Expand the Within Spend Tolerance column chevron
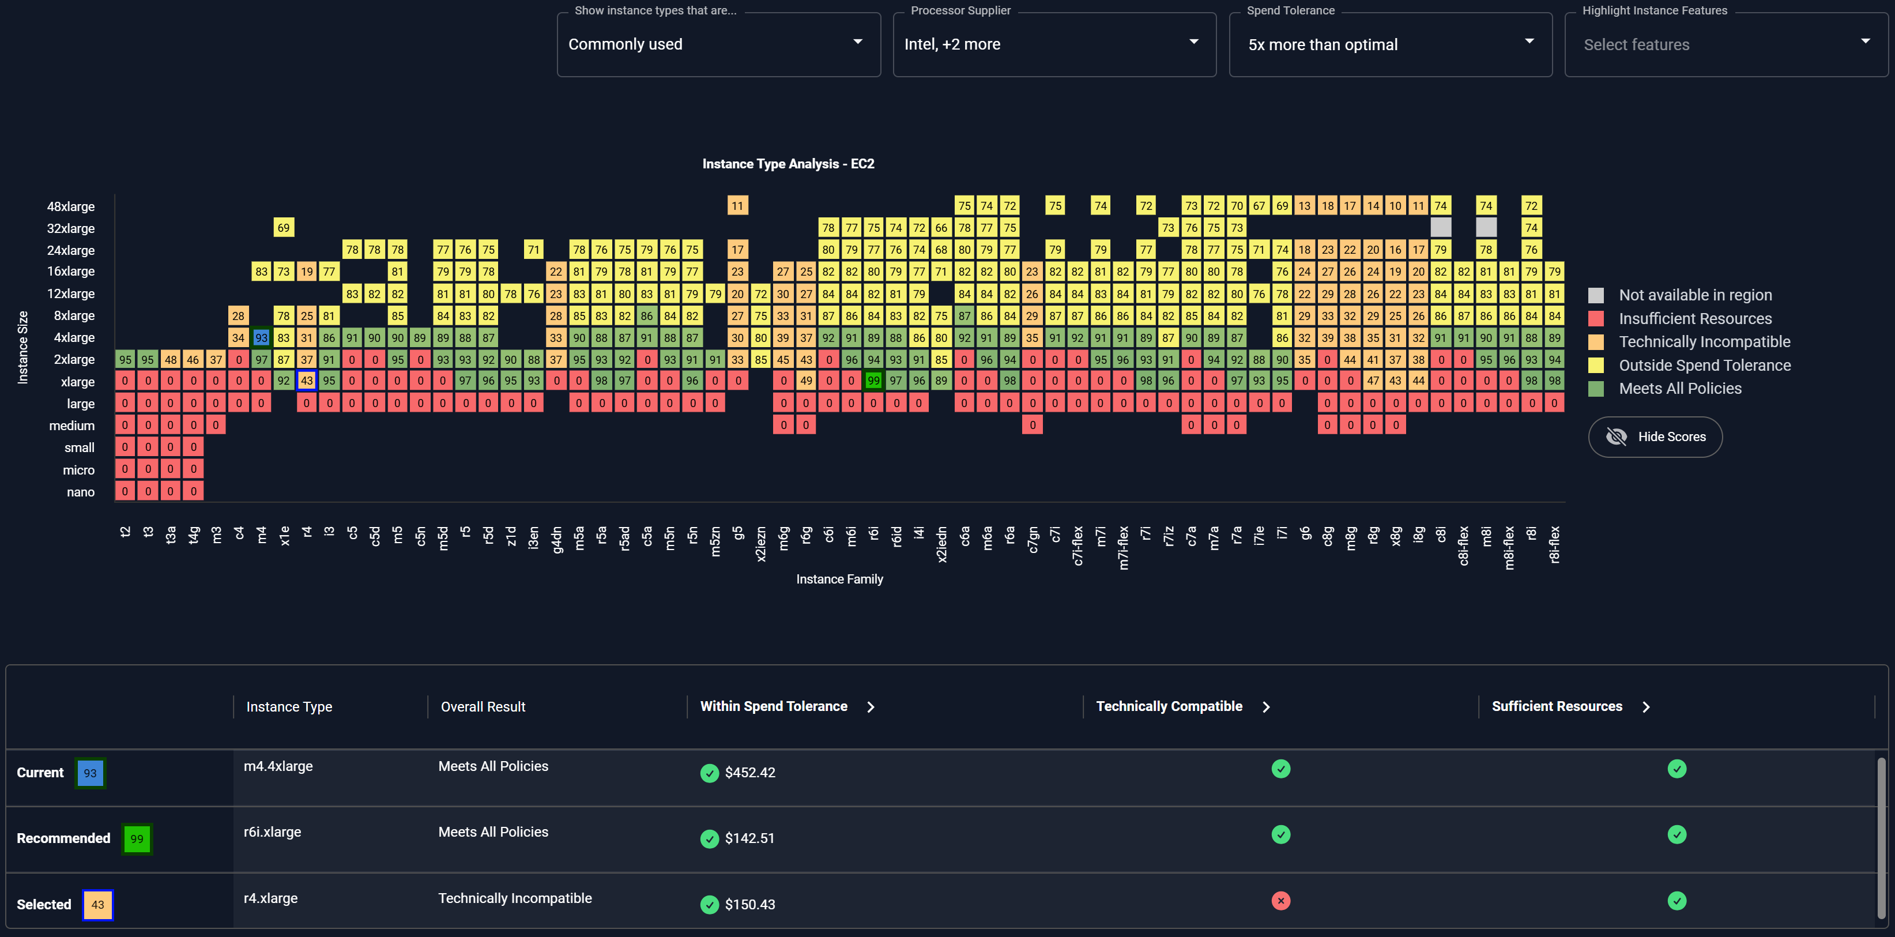The width and height of the screenshot is (1895, 937). (871, 707)
